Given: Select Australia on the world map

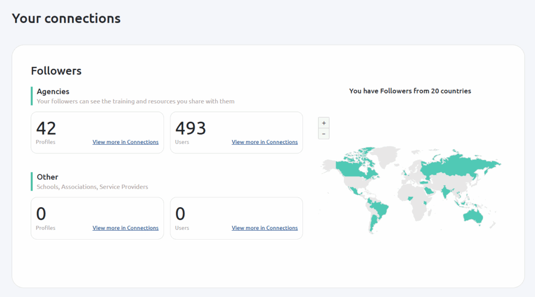Looking at the screenshot, I should tap(473, 216).
